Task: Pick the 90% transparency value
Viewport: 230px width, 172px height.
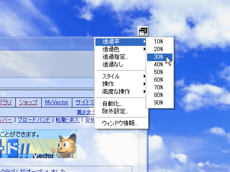Action: pos(160,103)
